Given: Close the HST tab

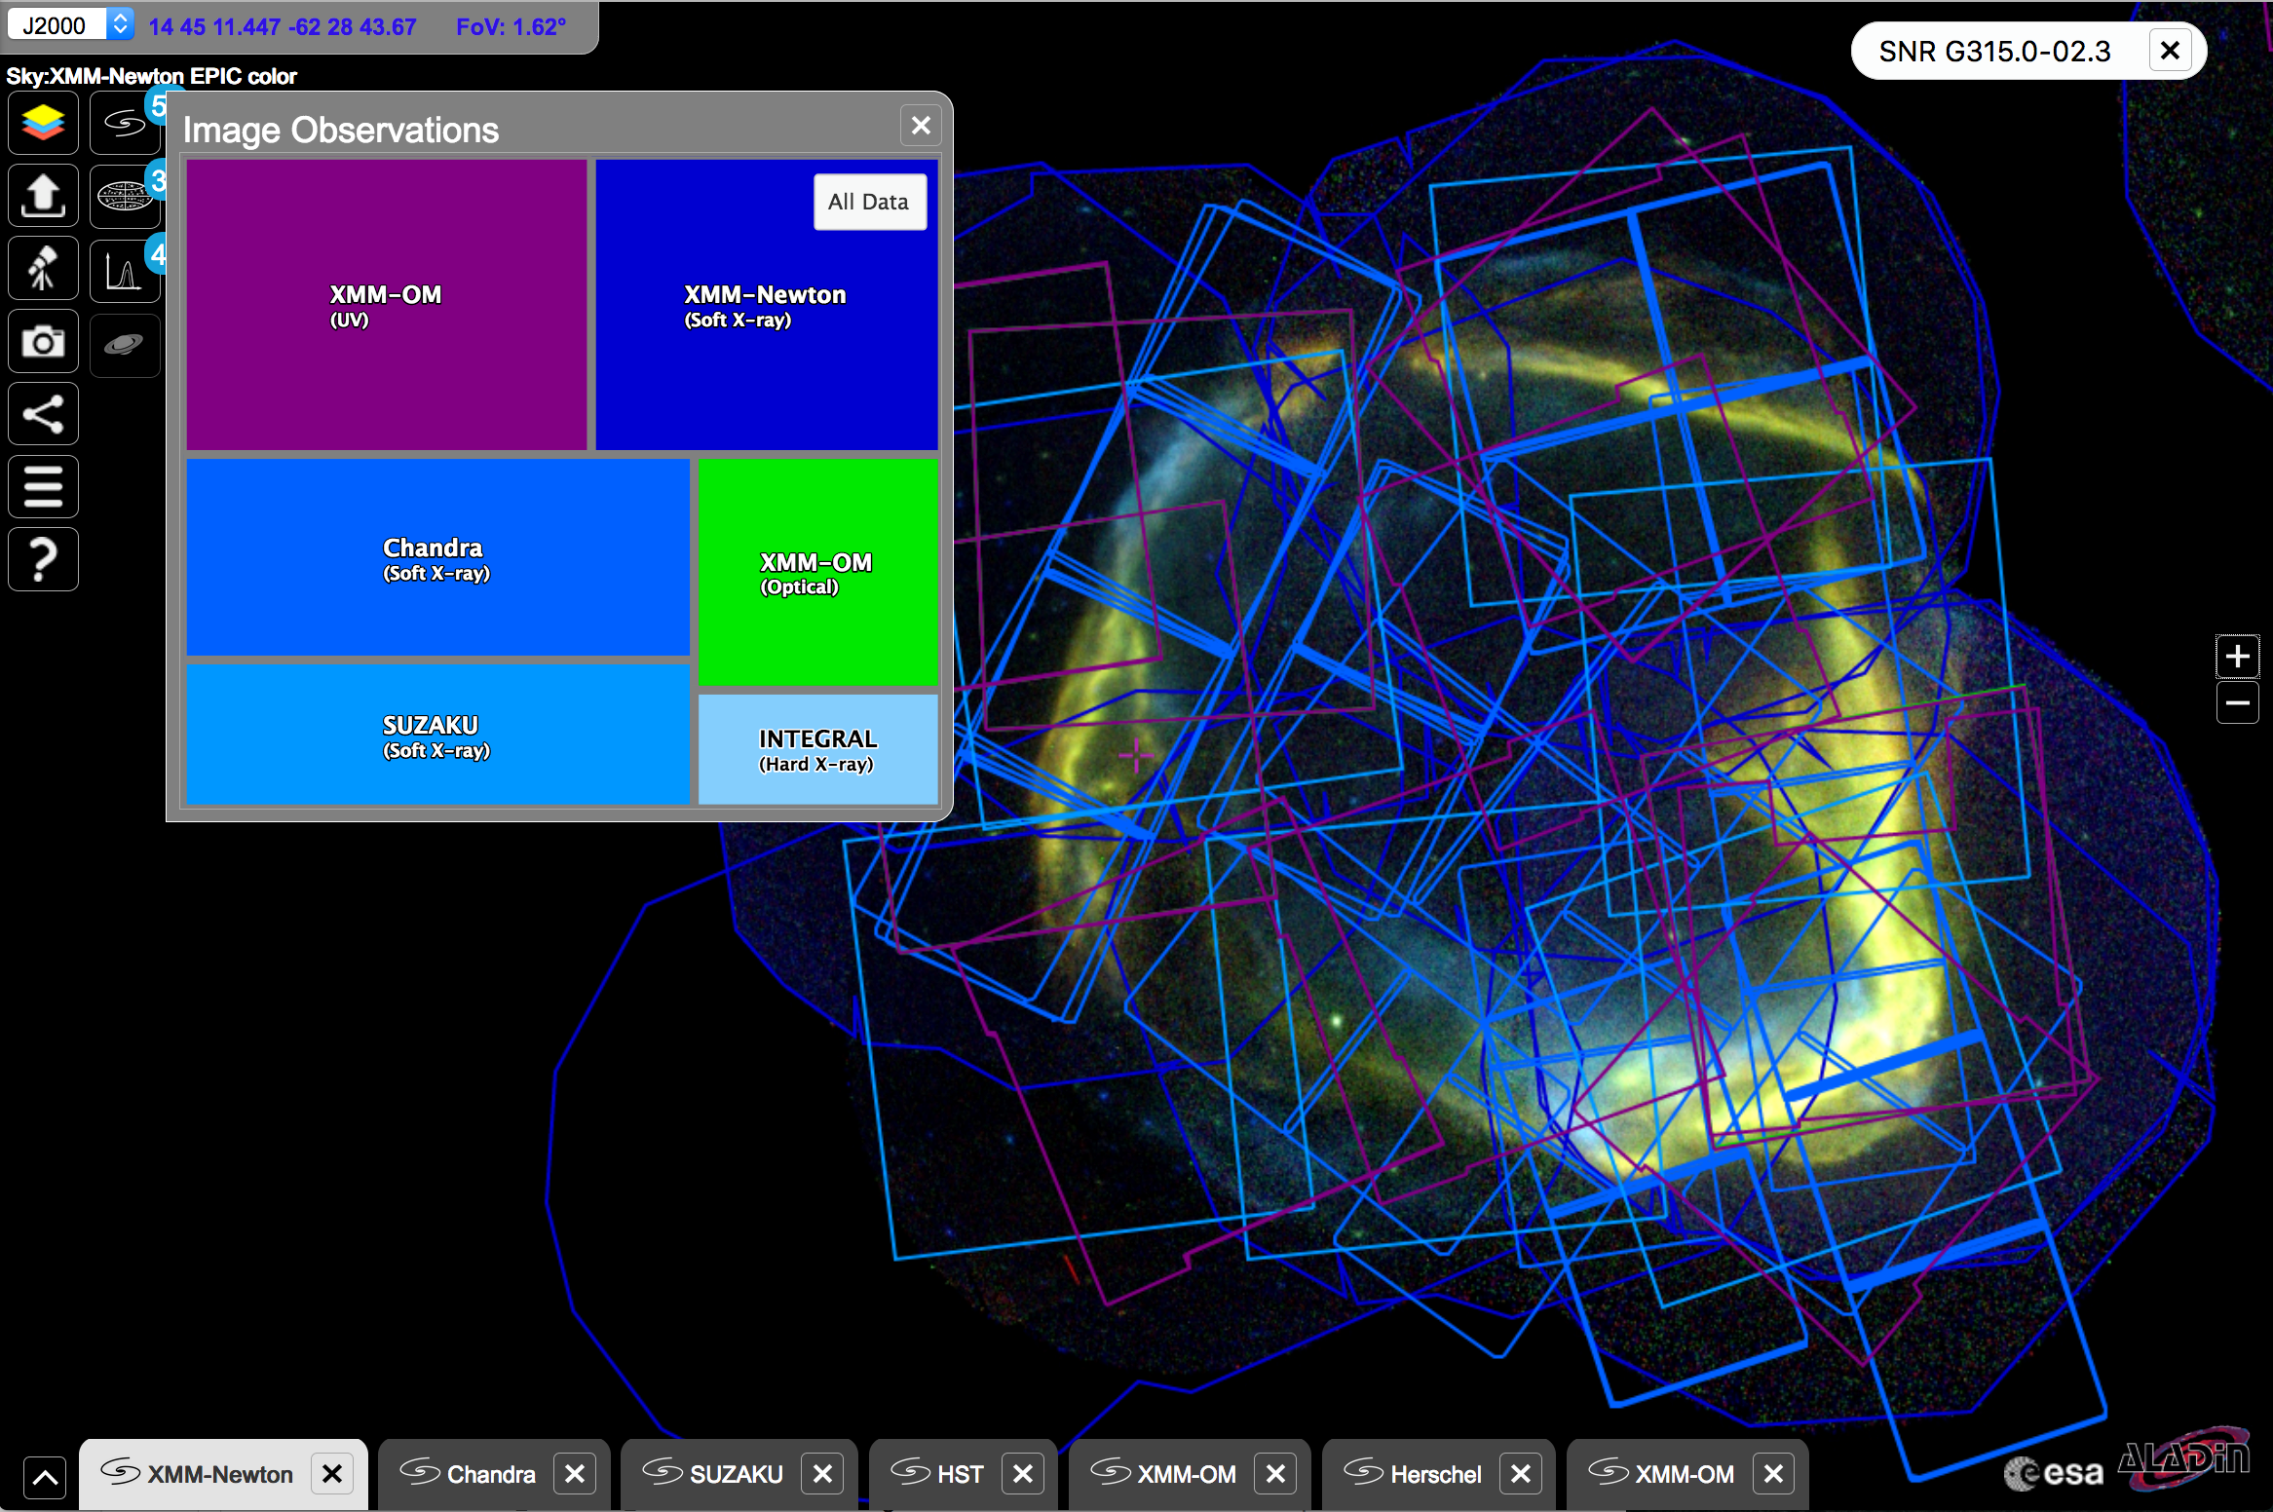Looking at the screenshot, I should pos(1023,1474).
